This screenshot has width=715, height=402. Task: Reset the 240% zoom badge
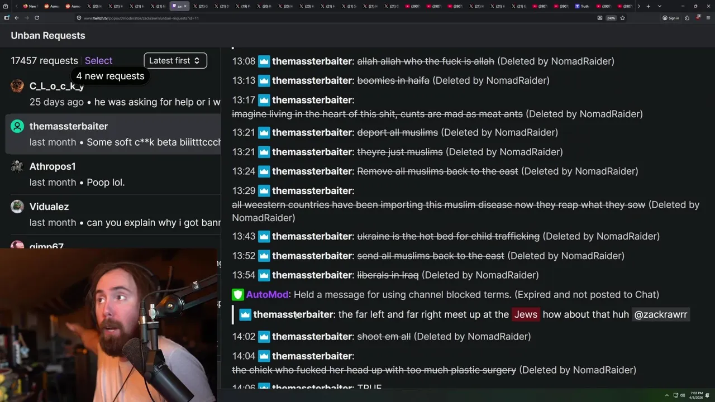611,18
